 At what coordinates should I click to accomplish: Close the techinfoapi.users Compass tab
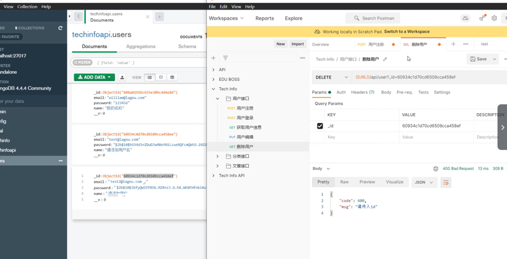(148, 17)
